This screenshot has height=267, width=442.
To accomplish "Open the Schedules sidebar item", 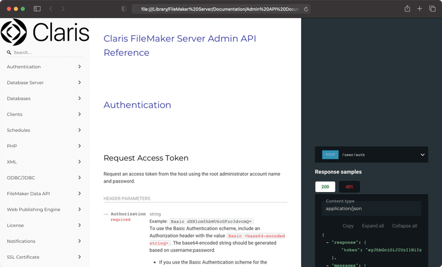I will coord(18,130).
